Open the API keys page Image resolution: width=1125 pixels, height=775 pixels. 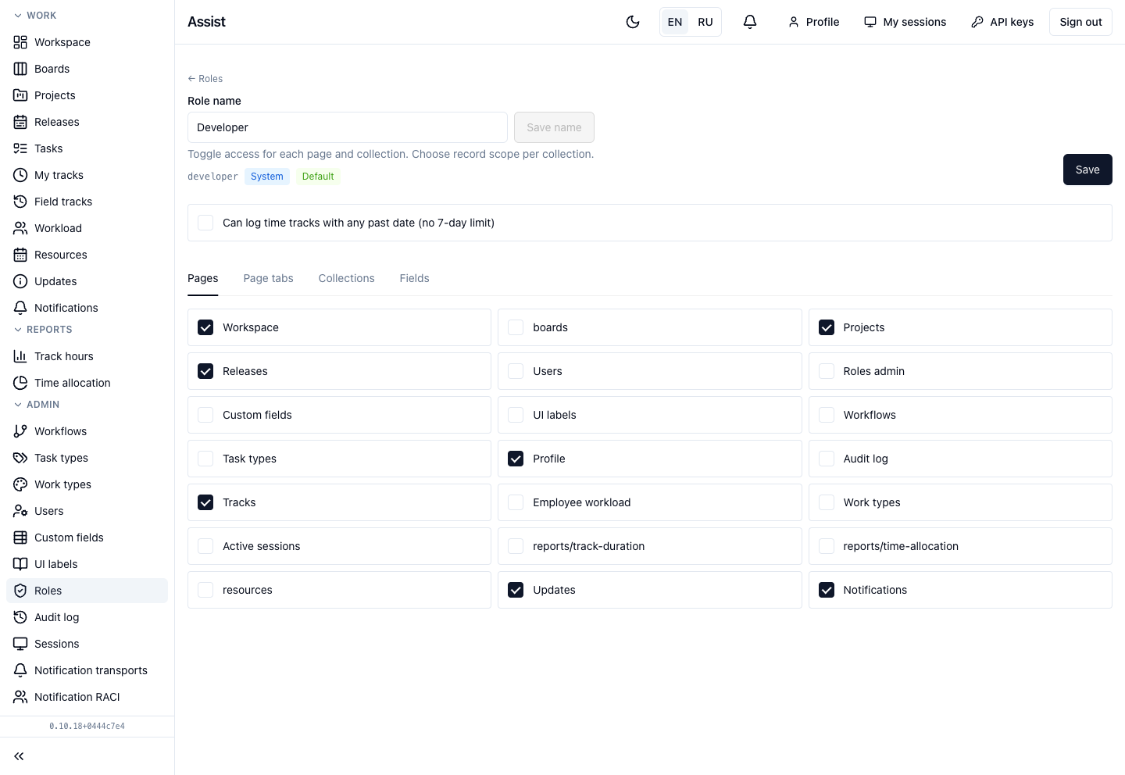click(x=1002, y=22)
